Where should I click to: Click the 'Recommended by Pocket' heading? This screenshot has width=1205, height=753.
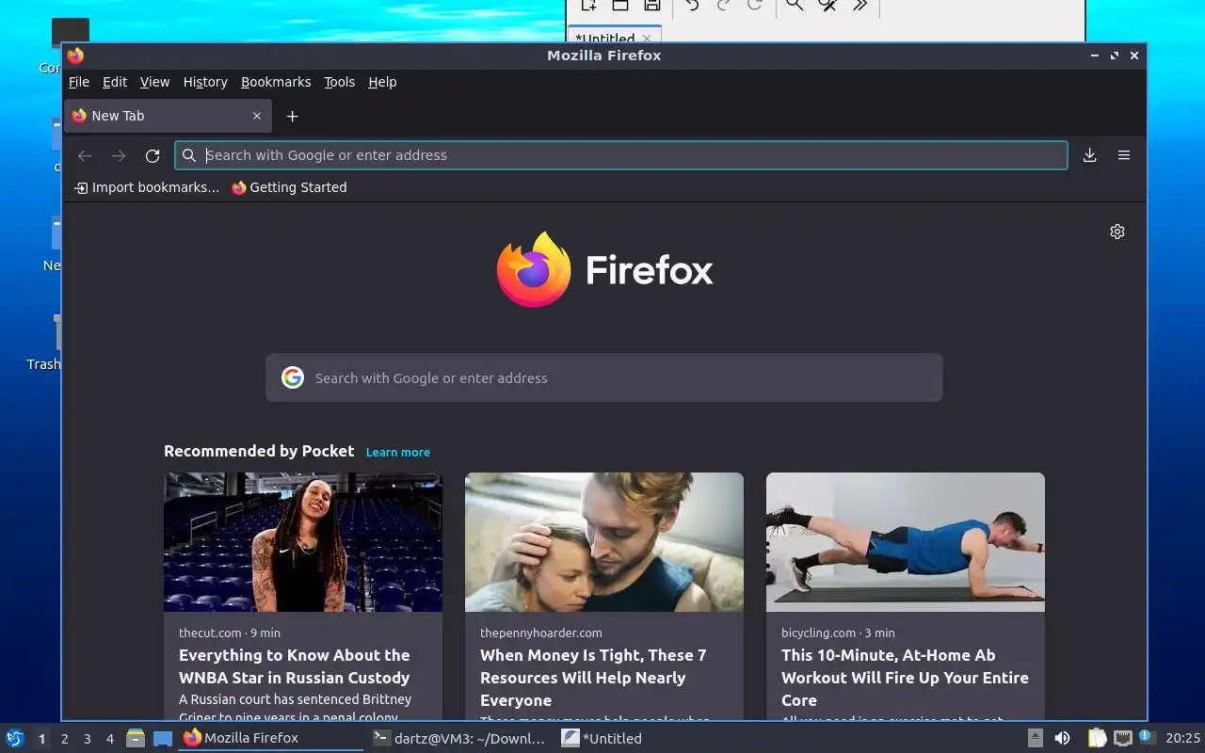pyautogui.click(x=259, y=451)
